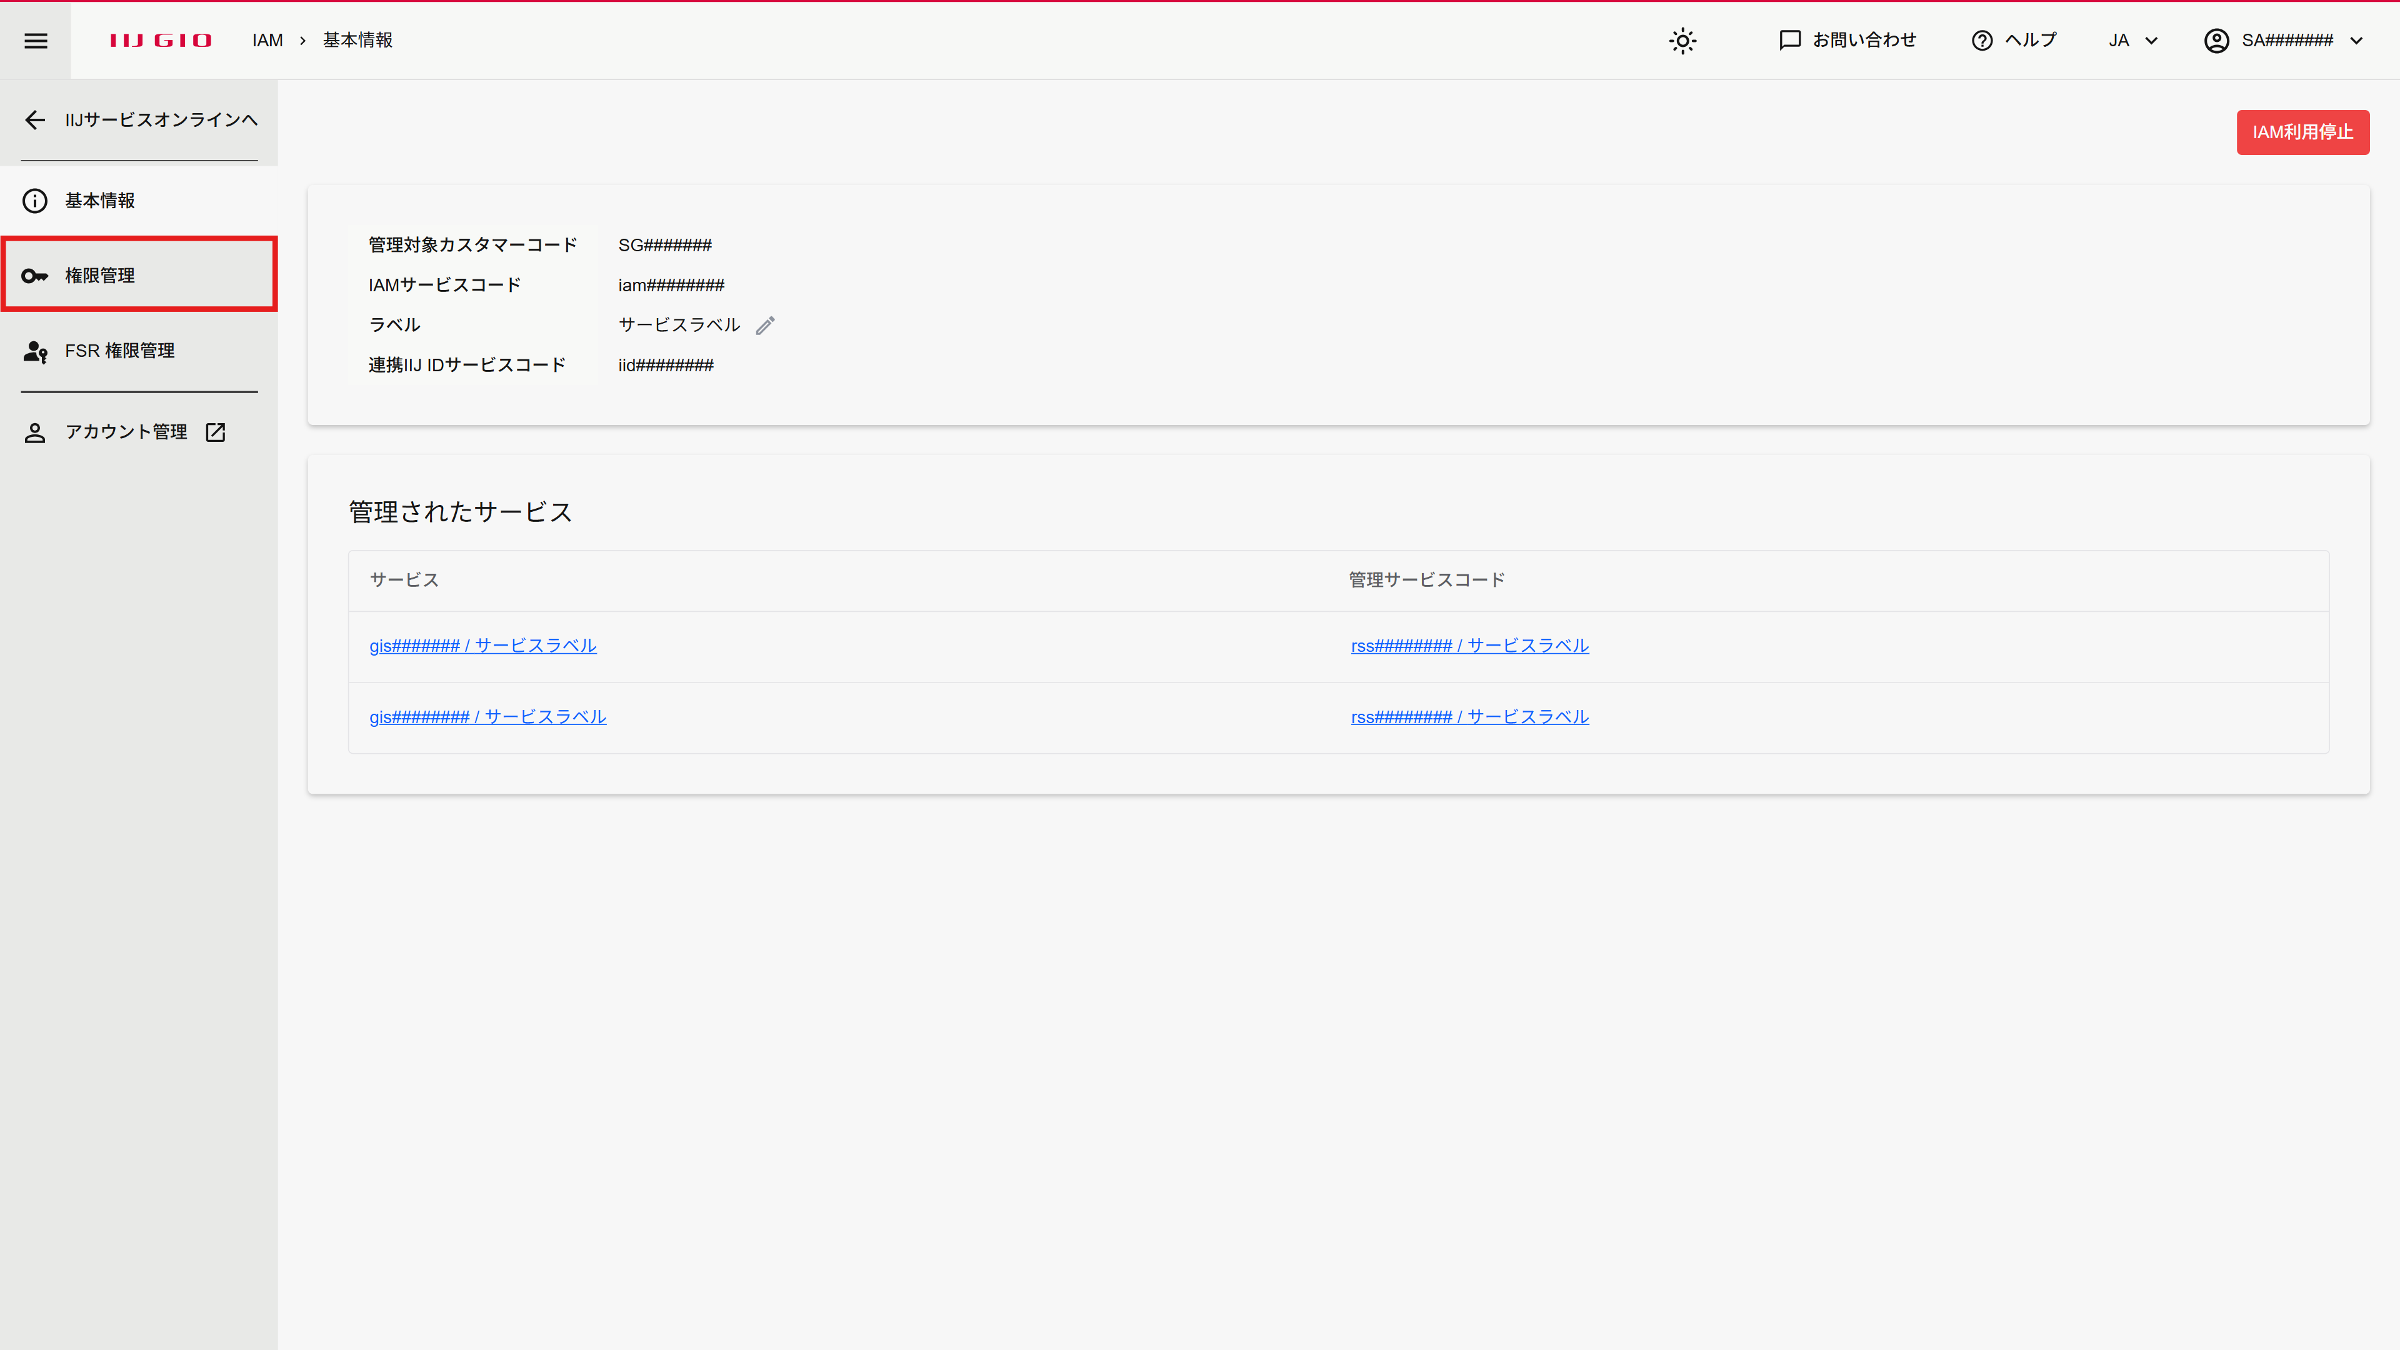2400x1350 pixels.
Task: Open アカウント管理 in the sidebar
Action: pyautogui.click(x=139, y=431)
